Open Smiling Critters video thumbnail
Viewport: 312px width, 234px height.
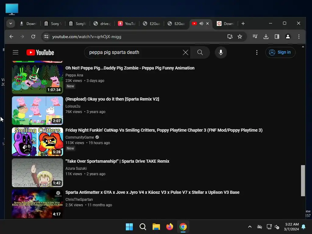click(x=37, y=142)
